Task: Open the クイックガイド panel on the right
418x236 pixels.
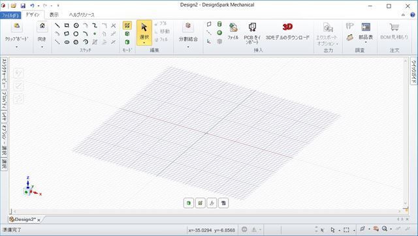Action: coord(413,71)
